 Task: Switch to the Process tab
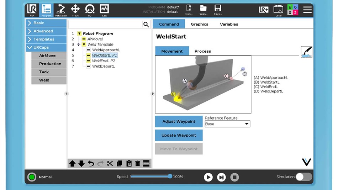(202, 51)
